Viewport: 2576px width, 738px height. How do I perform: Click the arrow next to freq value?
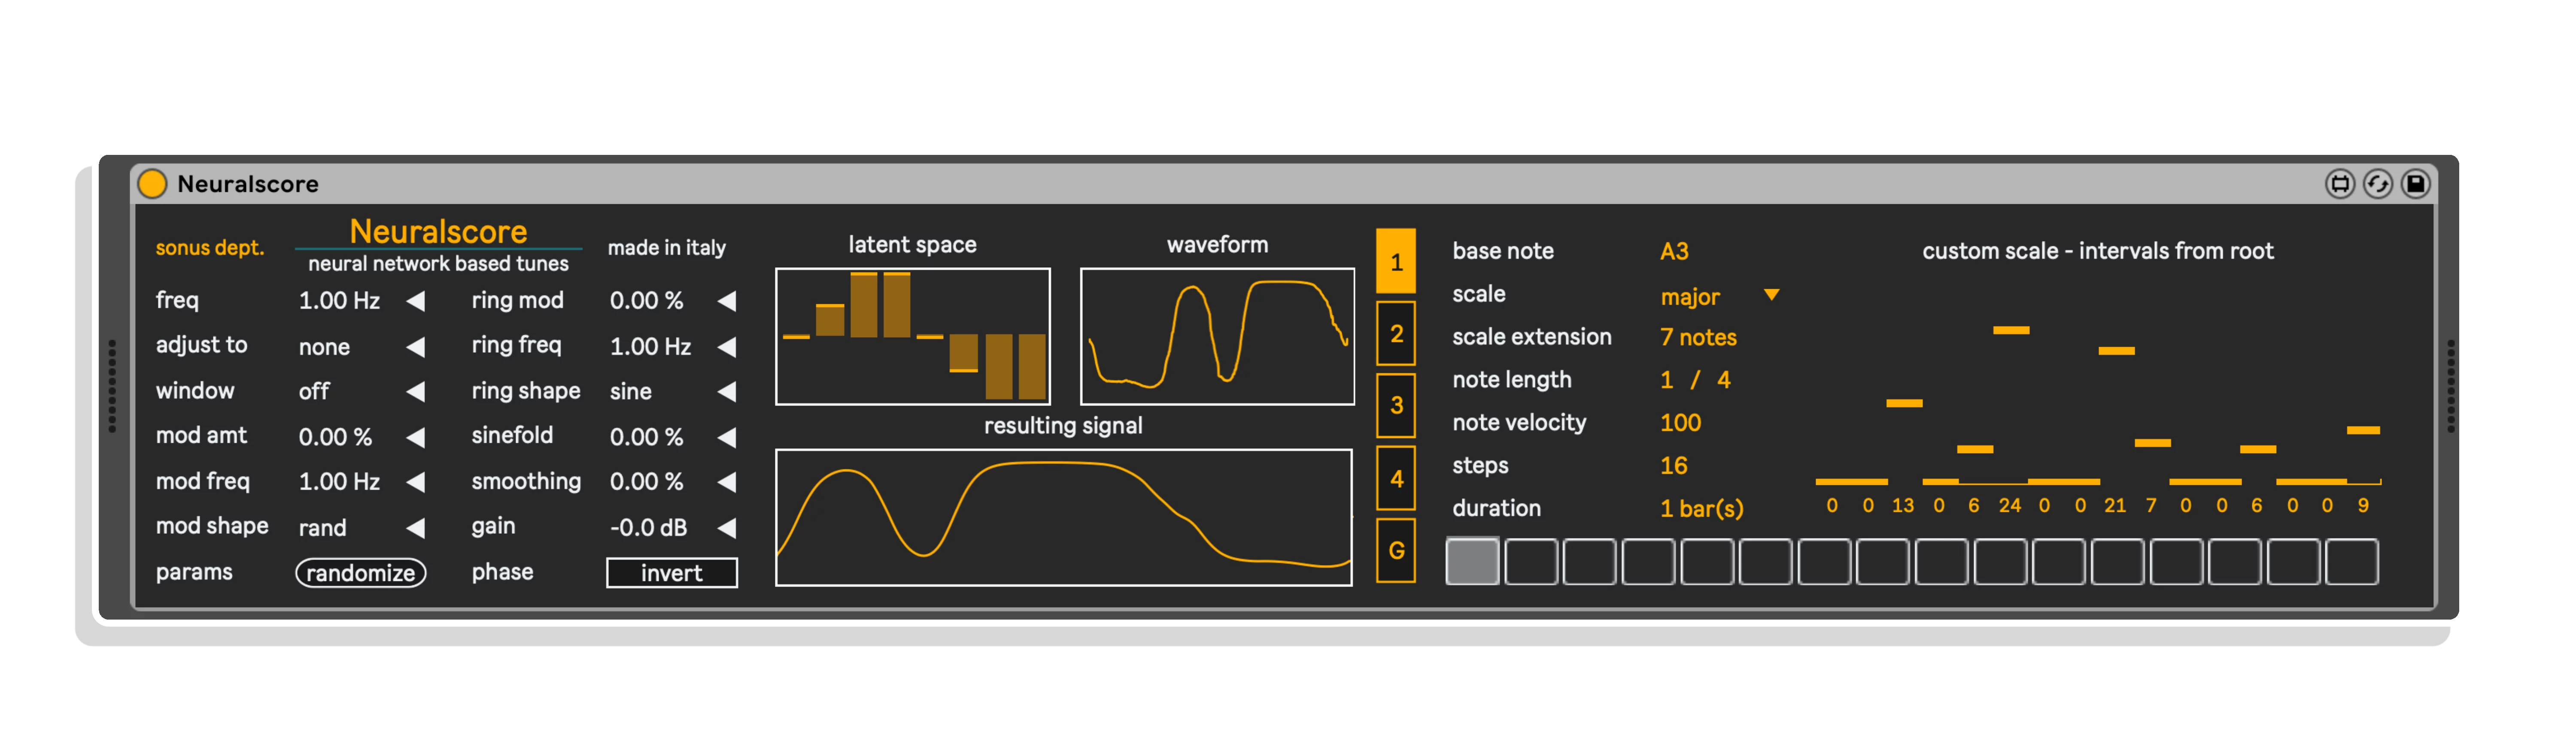[x=416, y=301]
